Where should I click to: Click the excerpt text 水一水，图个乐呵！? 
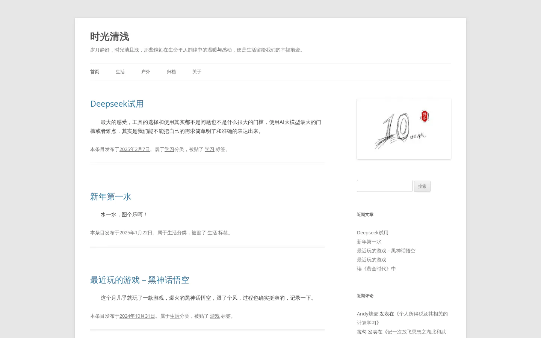click(x=124, y=214)
